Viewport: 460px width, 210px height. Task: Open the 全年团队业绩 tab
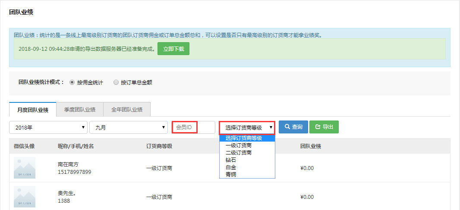127,110
